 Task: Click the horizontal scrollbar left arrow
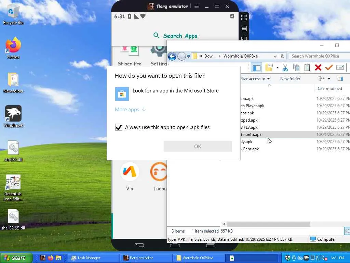[x=224, y=224]
